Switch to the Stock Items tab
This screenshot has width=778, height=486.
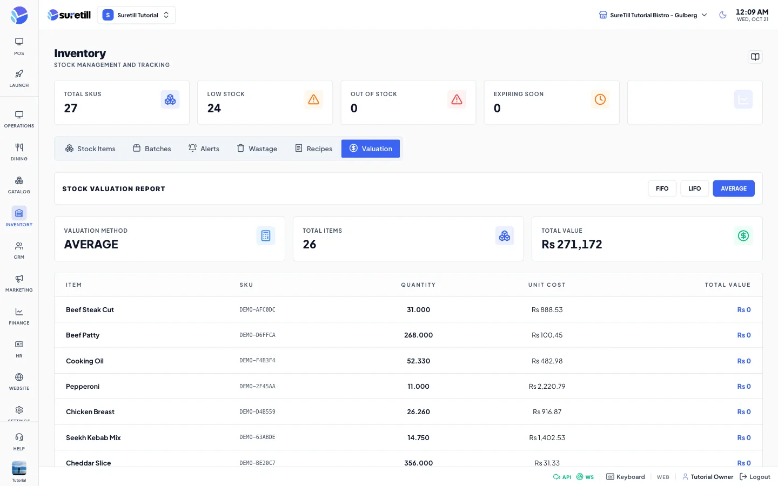(x=90, y=148)
